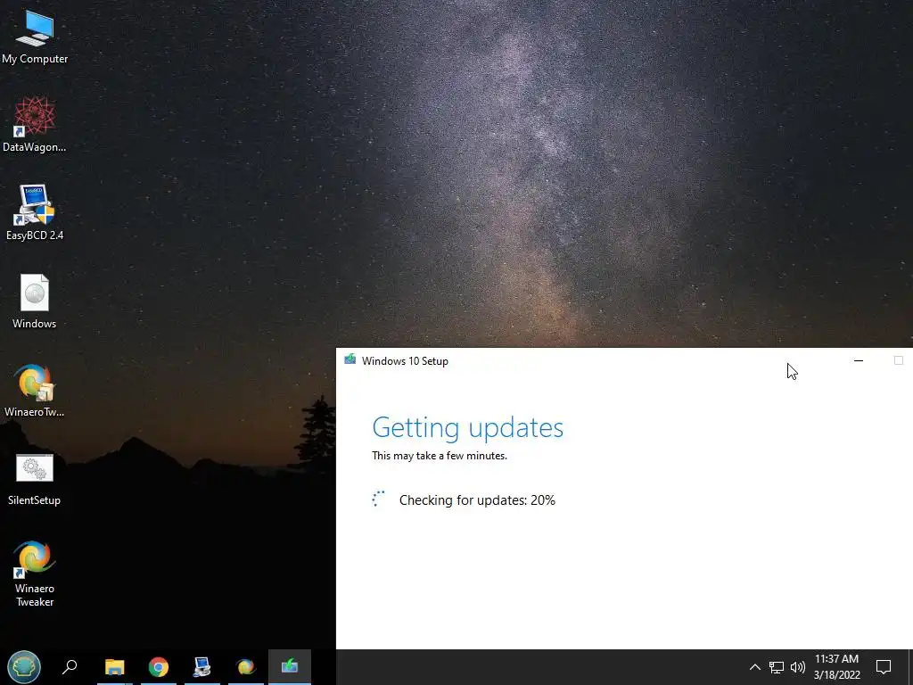Click 'Checking for updates: 20%' status text
This screenshot has height=685, width=913.
tap(478, 500)
